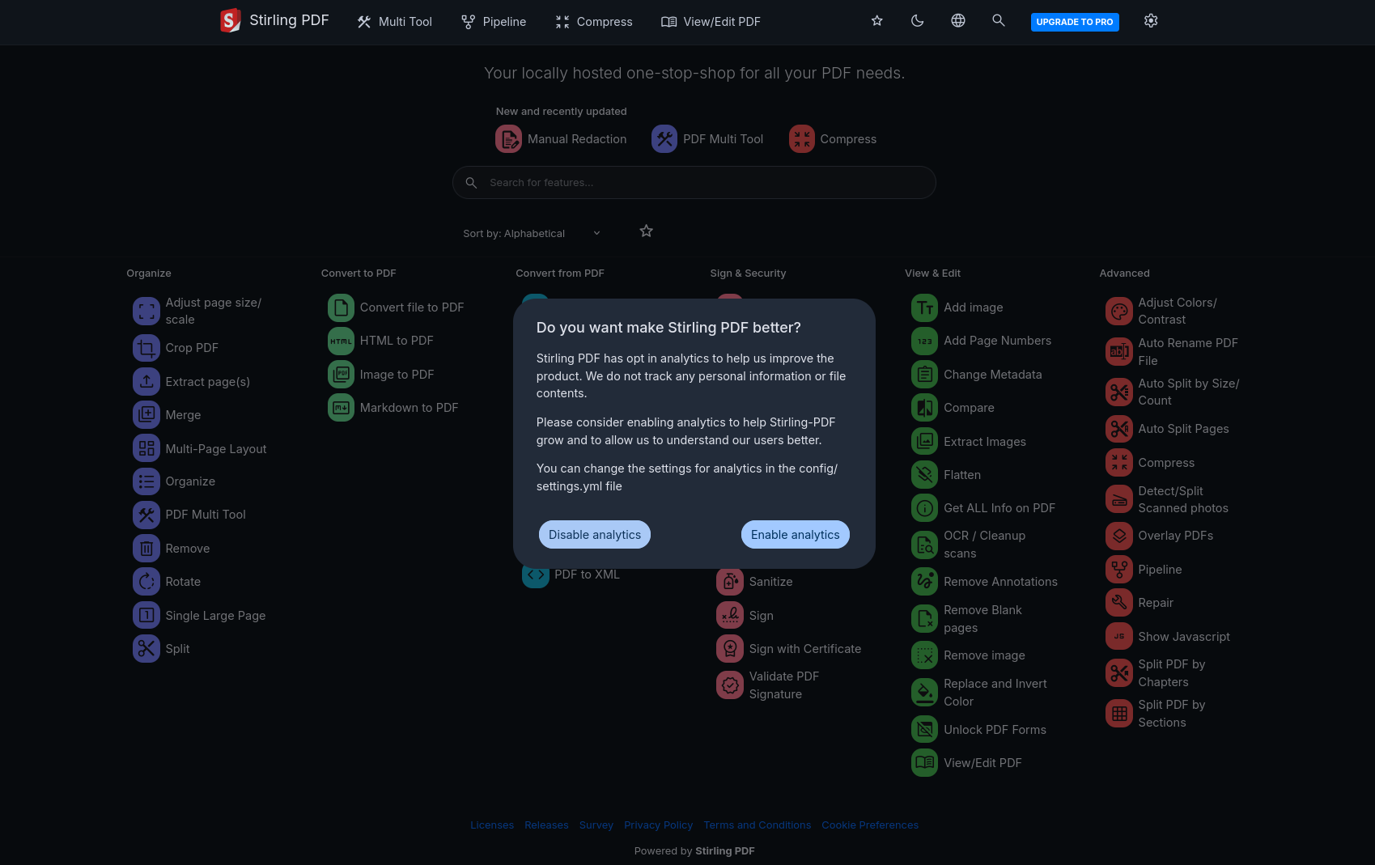The width and height of the screenshot is (1375, 865).
Task: Open Extract page(s) tool icon
Action: tap(146, 381)
